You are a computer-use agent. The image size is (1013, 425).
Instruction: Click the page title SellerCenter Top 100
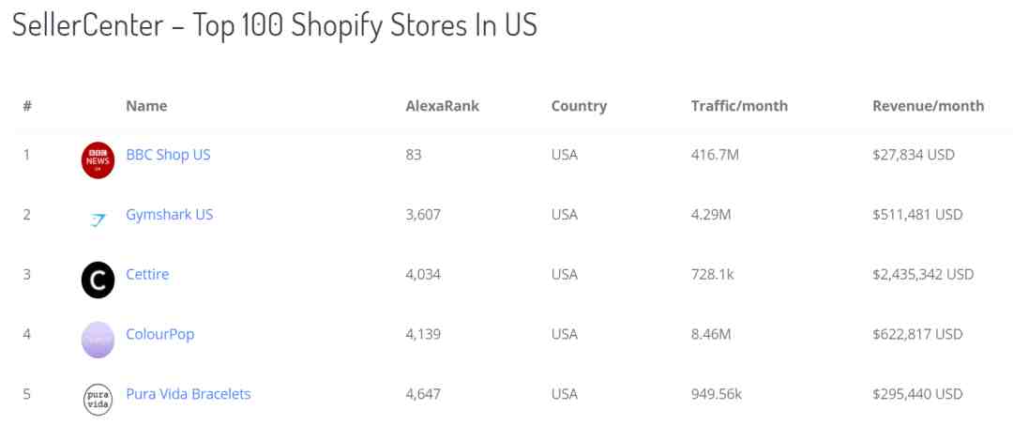pos(275,26)
